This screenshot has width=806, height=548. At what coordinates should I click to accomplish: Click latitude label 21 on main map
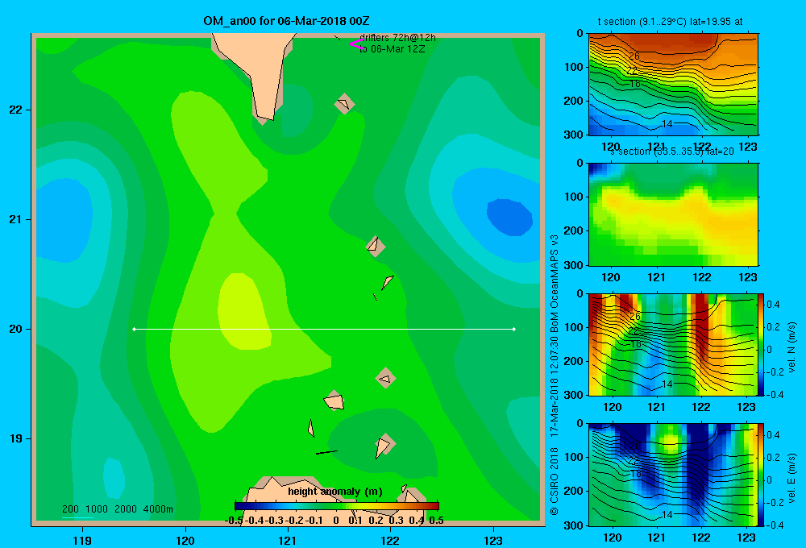pyautogui.click(x=16, y=219)
